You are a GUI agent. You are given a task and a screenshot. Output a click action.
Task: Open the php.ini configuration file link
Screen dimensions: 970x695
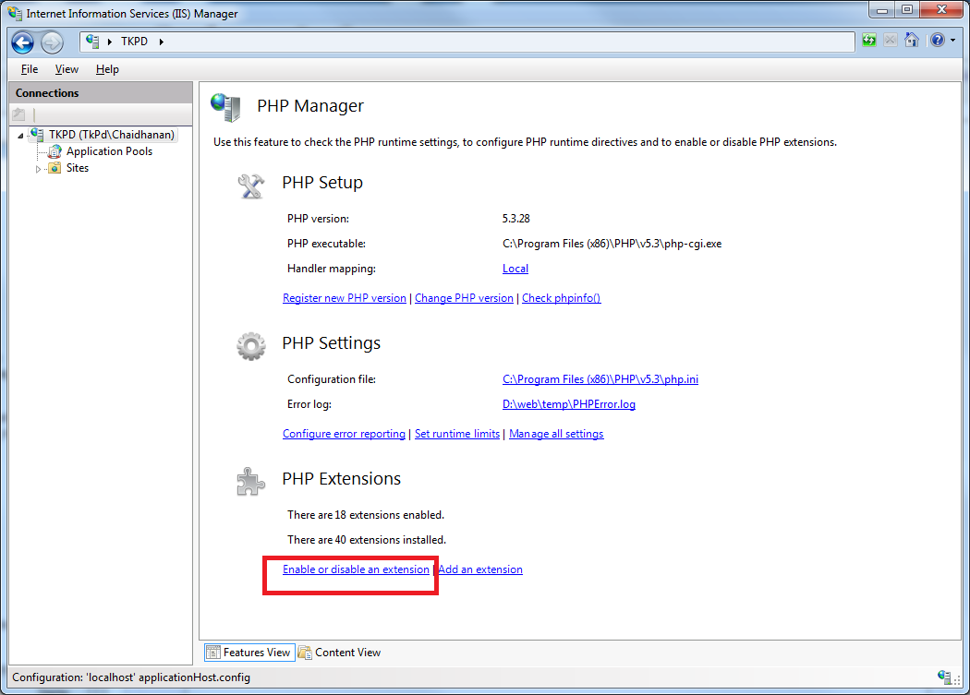tap(600, 379)
